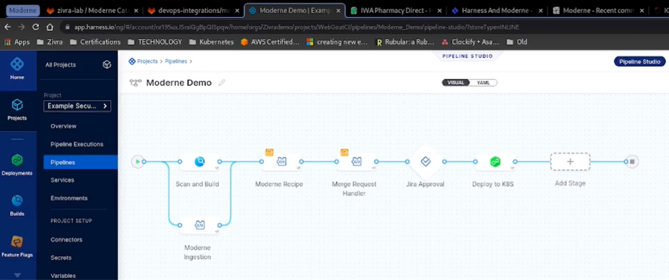The height and width of the screenshot is (280, 669).
Task: Open Services in project menu
Action: [x=62, y=180]
